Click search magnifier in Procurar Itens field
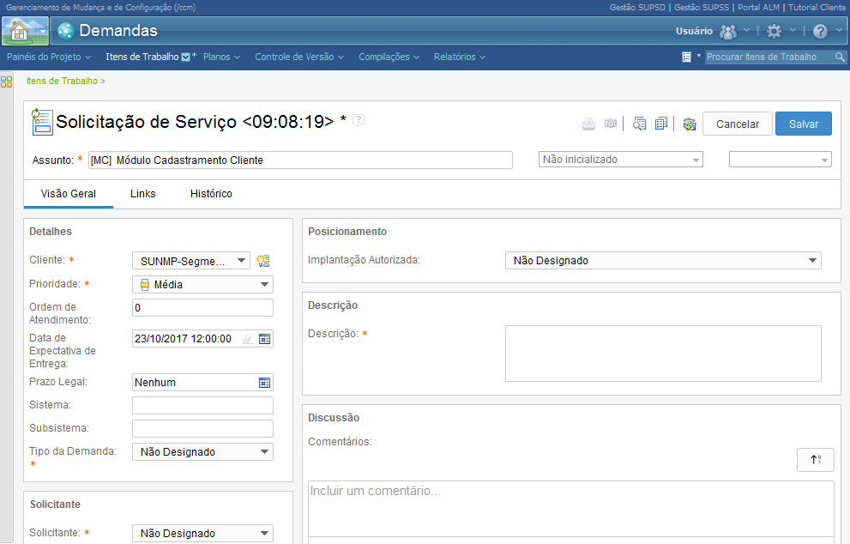 (x=840, y=57)
